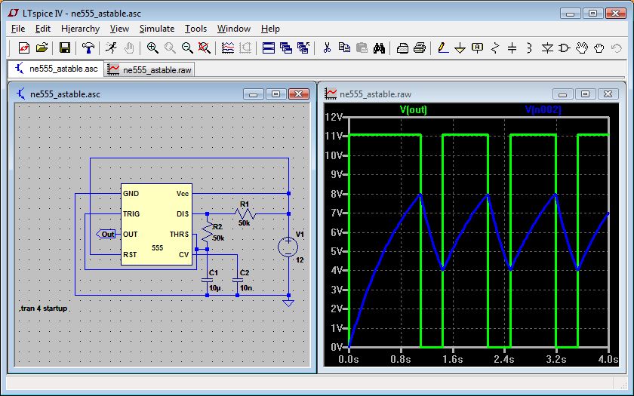The image size is (634, 396).
Task: Select the Move open-hand tool
Action: [582, 48]
